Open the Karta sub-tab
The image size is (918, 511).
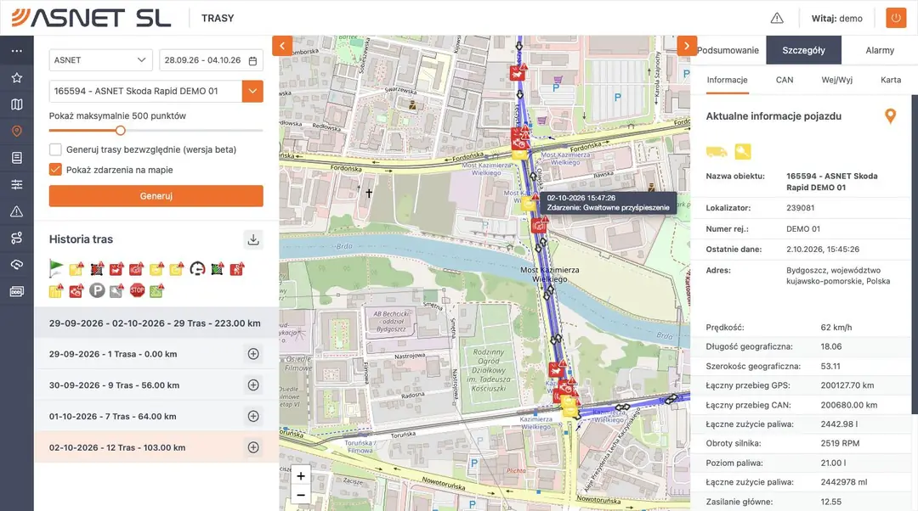pyautogui.click(x=891, y=80)
